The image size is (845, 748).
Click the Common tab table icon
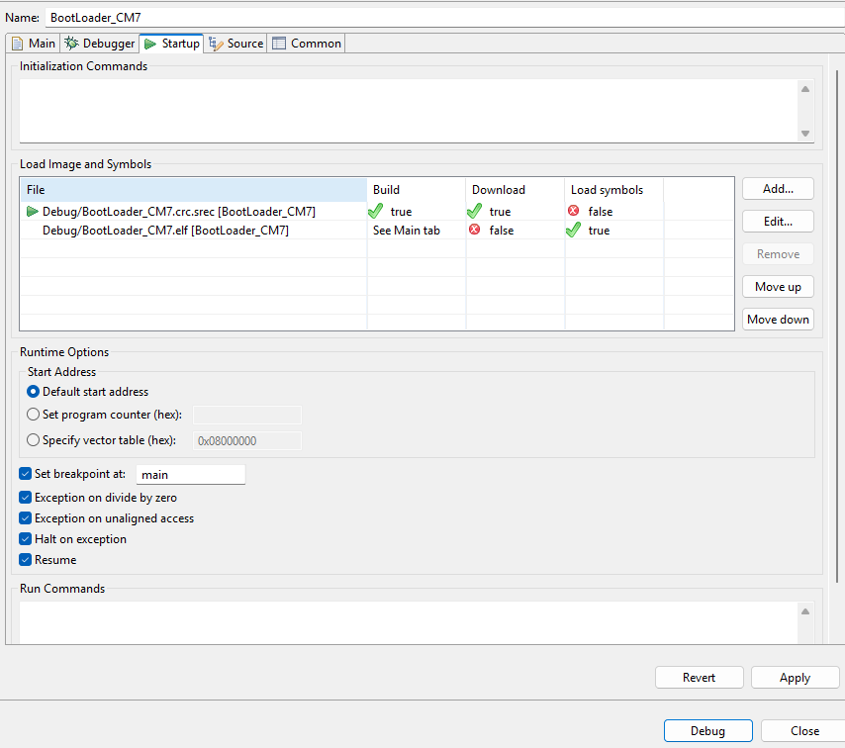point(279,44)
